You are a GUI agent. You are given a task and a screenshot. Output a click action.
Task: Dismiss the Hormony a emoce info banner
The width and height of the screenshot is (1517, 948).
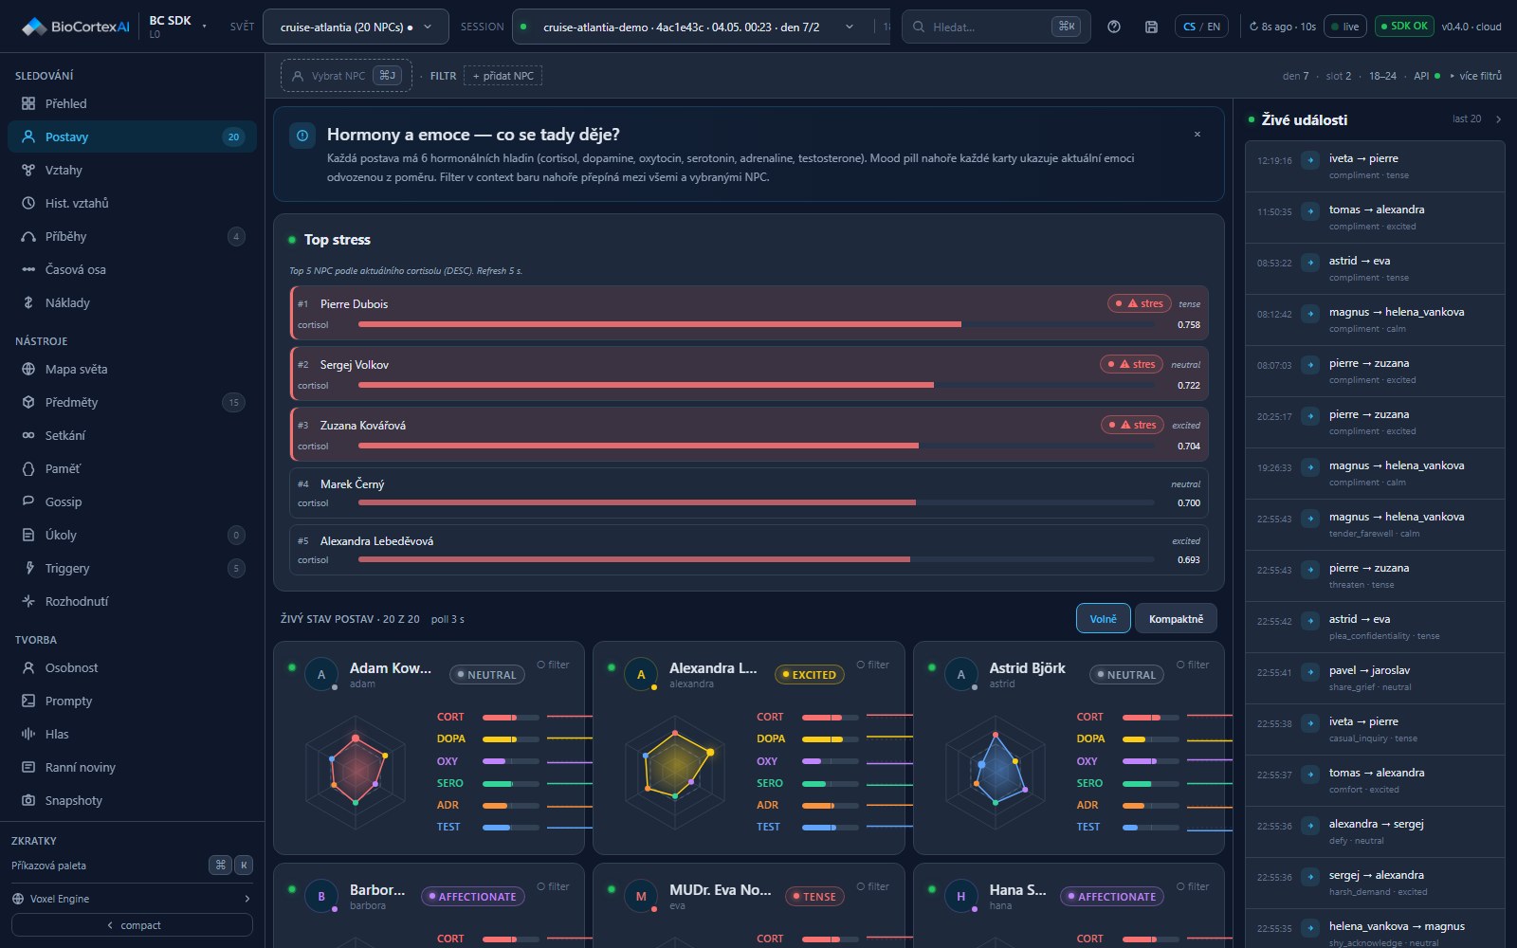pos(1197,135)
